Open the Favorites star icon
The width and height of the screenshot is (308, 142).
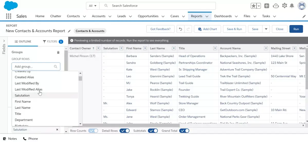254,6
